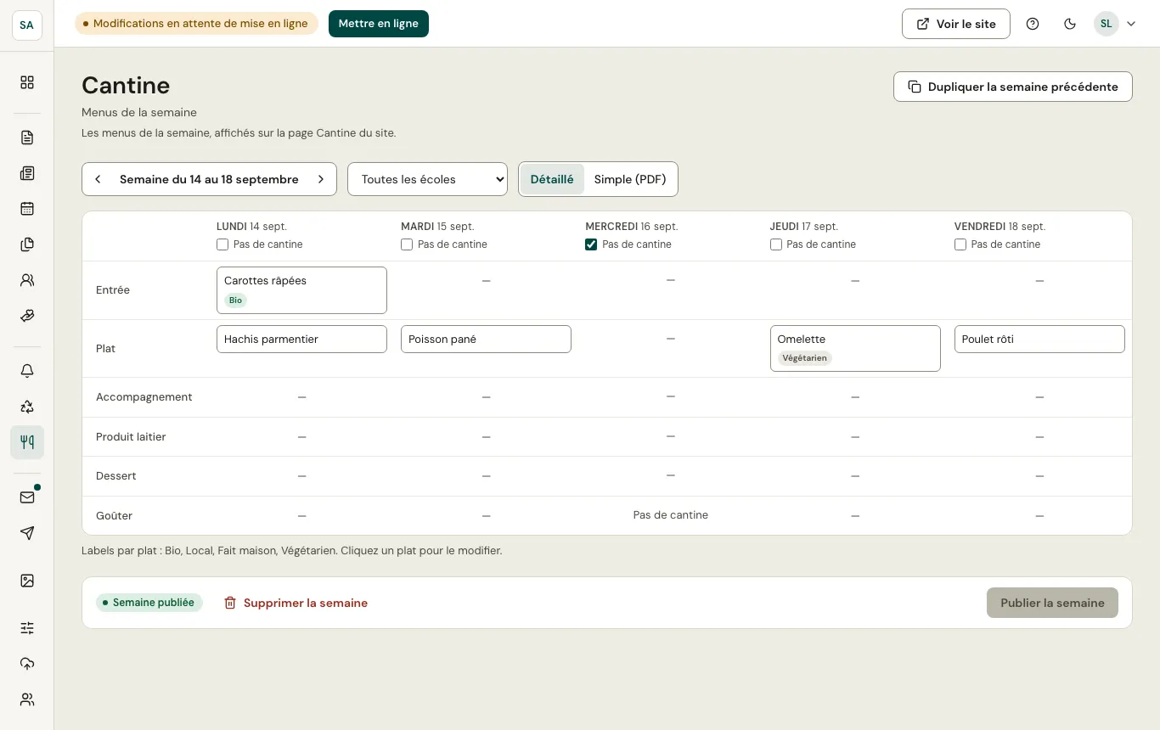
Task: Expand the SL user account menu
Action: click(x=1115, y=24)
